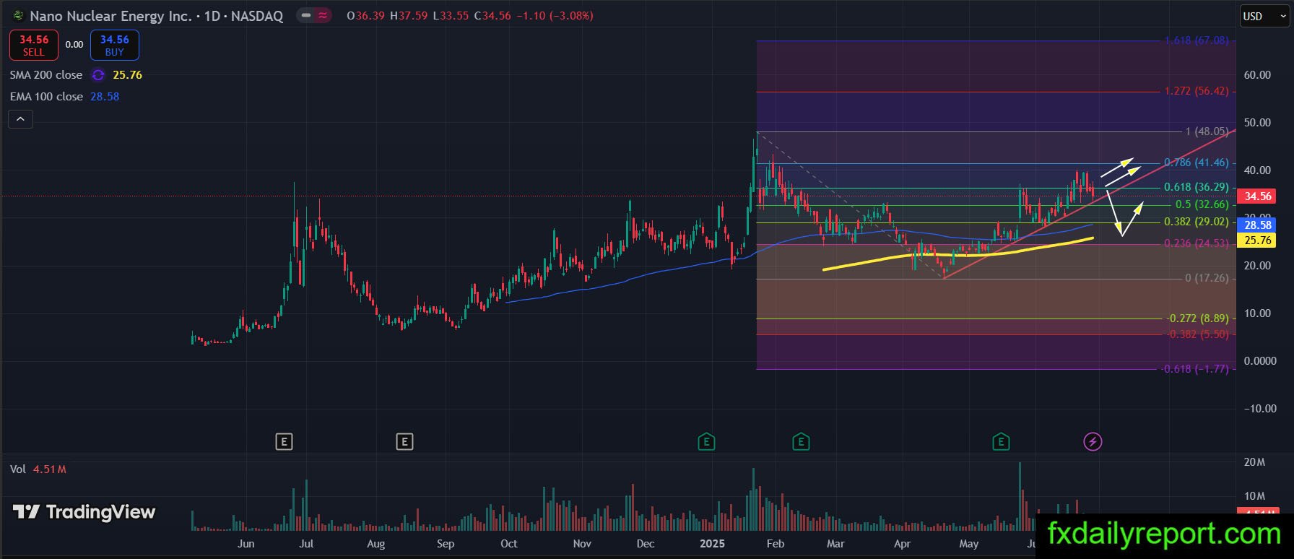
Task: Open the green earnings marker between Feb and Mar
Action: click(x=800, y=441)
